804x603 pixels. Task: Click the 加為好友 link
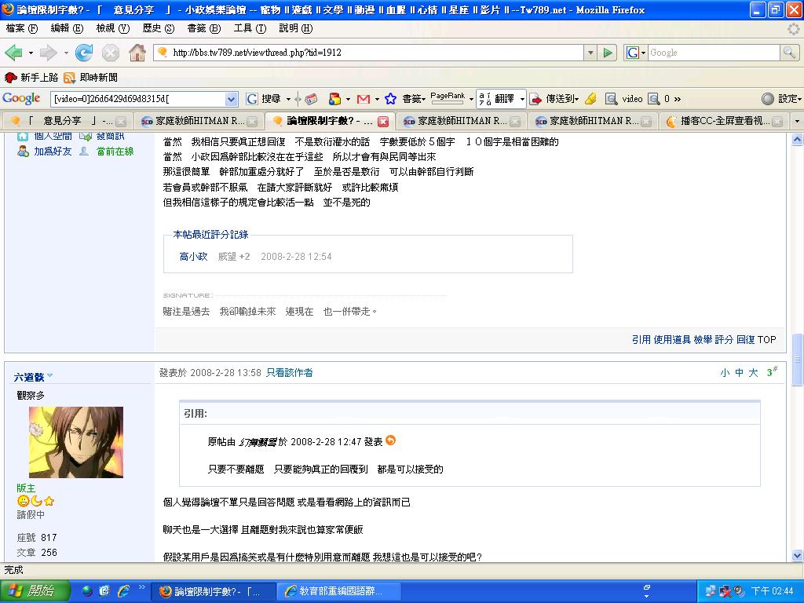[x=52, y=152]
